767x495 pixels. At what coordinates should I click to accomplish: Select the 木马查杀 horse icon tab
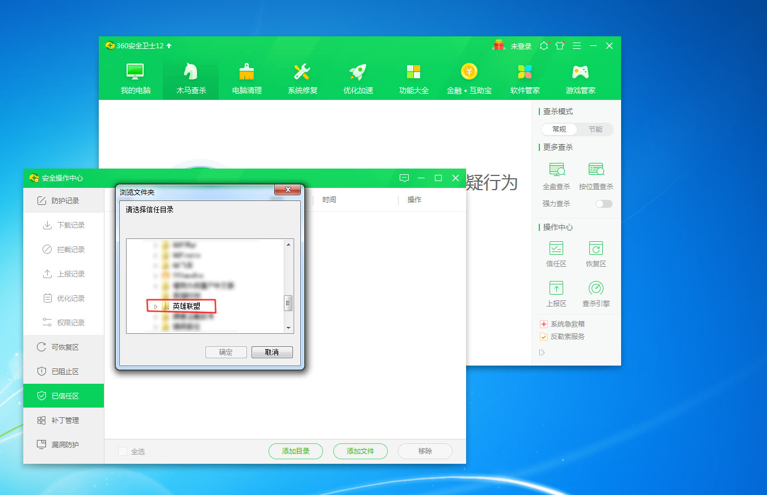(191, 79)
